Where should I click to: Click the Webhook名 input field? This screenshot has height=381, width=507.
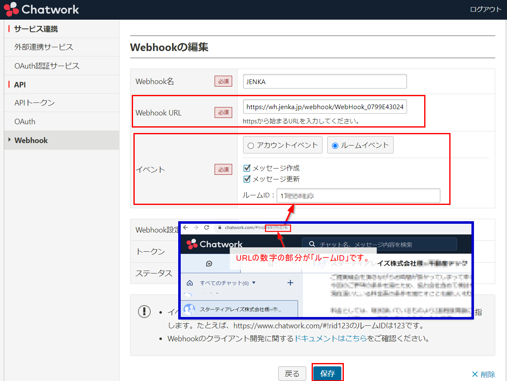tap(325, 82)
